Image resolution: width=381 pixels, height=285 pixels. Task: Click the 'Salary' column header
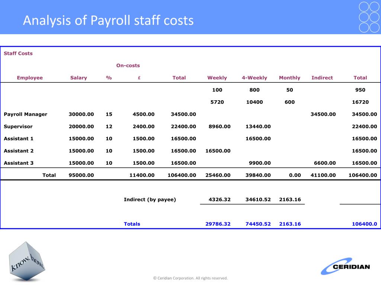pyautogui.click(x=79, y=78)
